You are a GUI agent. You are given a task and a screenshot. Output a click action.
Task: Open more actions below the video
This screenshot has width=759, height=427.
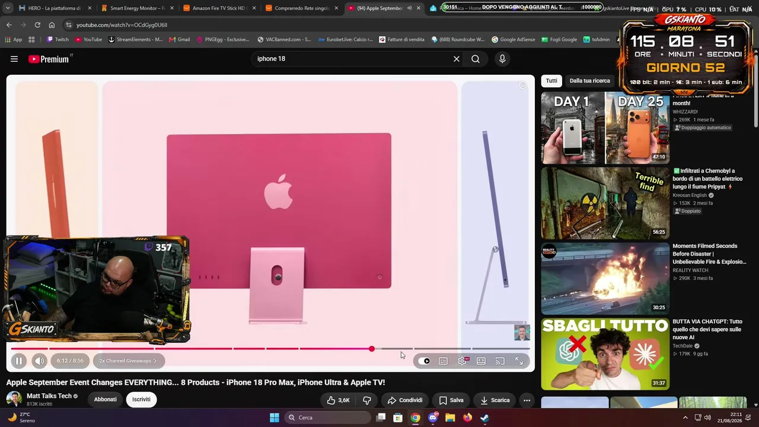tap(527, 400)
